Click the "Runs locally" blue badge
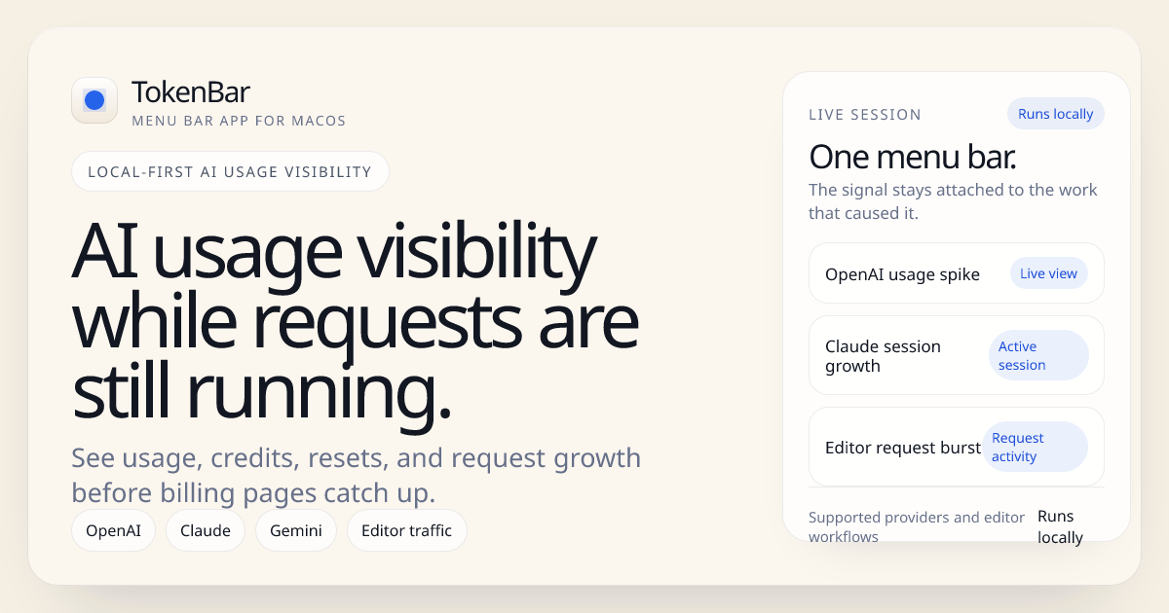The width and height of the screenshot is (1169, 613). click(1056, 114)
